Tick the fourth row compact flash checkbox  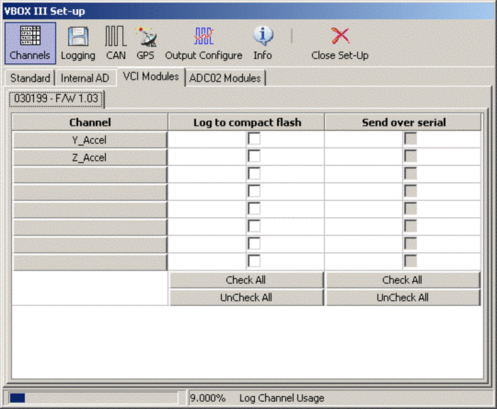[254, 191]
